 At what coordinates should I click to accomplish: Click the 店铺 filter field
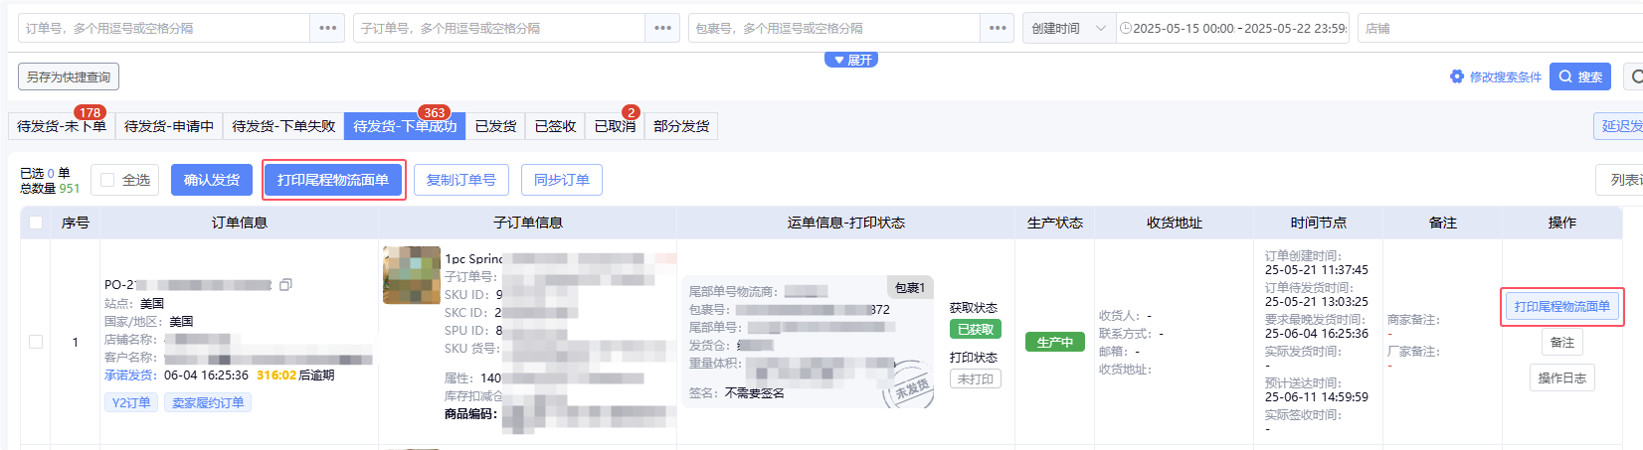(1500, 28)
